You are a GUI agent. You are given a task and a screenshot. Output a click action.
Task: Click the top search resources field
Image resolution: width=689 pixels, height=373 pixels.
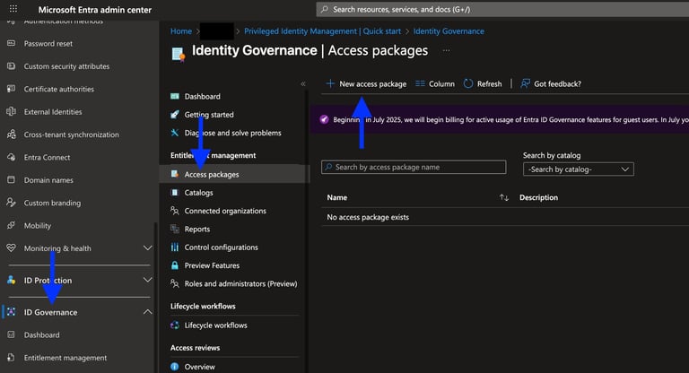(x=502, y=9)
